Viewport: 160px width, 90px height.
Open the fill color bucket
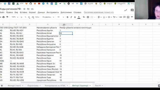84,17
